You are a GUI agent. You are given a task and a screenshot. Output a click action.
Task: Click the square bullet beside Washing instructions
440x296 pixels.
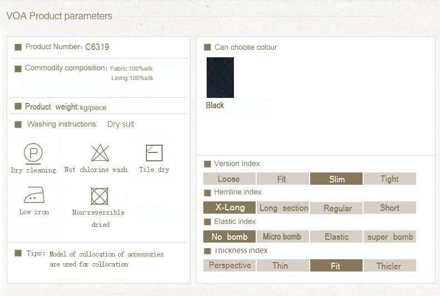tap(18, 125)
